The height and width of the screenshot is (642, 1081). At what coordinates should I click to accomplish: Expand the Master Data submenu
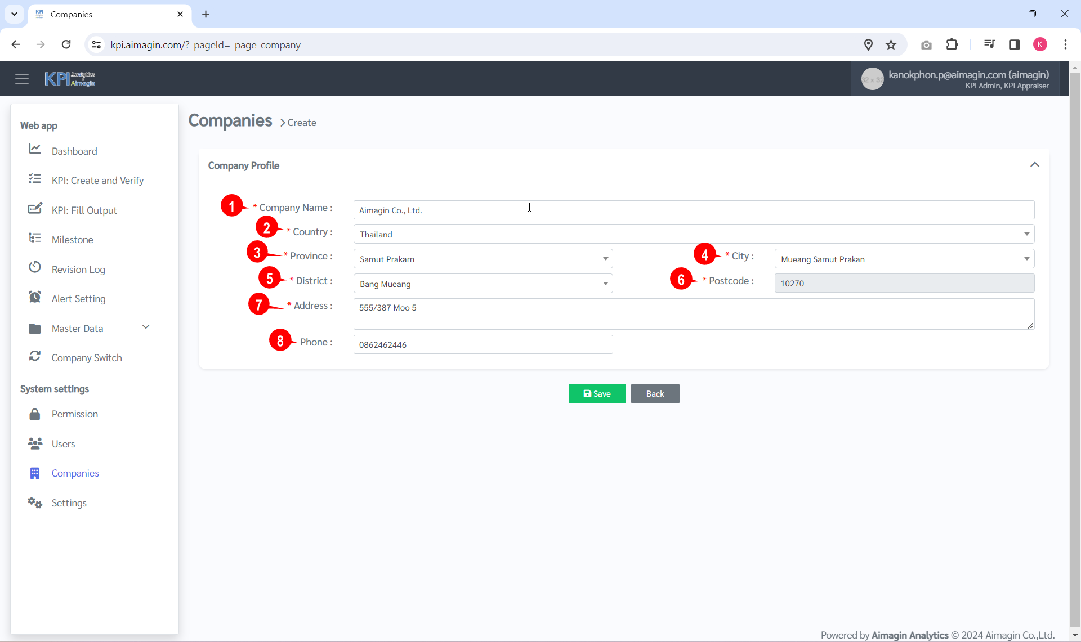146,327
